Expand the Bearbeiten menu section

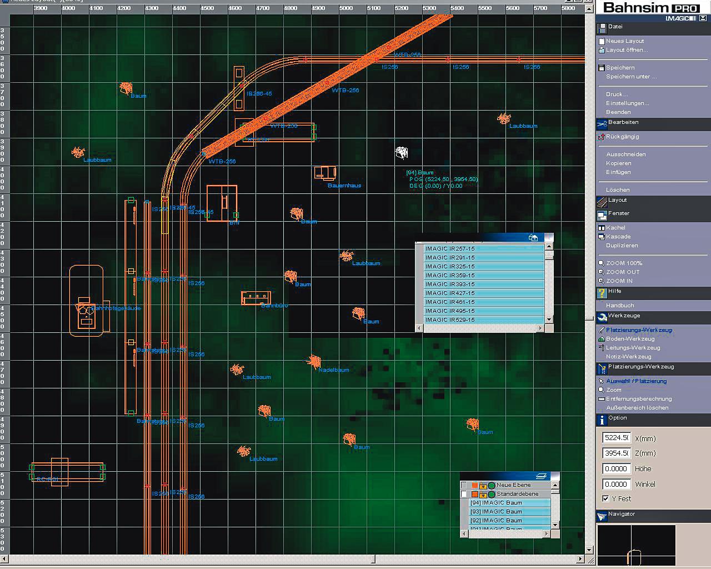(x=653, y=124)
